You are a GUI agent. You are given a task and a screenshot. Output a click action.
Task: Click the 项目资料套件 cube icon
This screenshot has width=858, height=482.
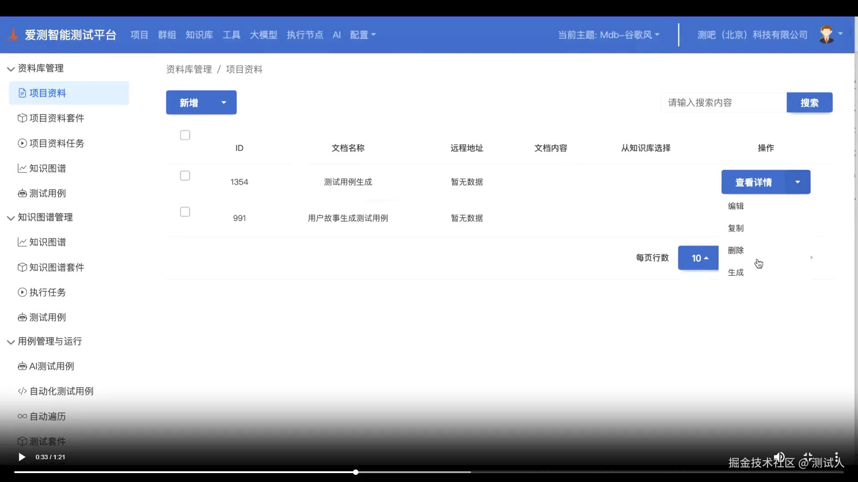(x=22, y=118)
